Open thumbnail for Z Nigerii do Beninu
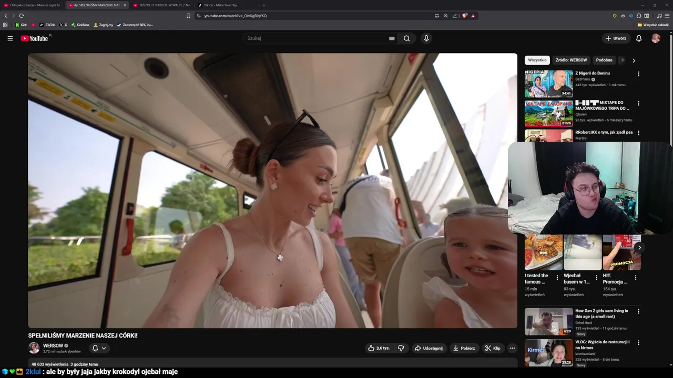The image size is (673, 378). click(x=548, y=84)
